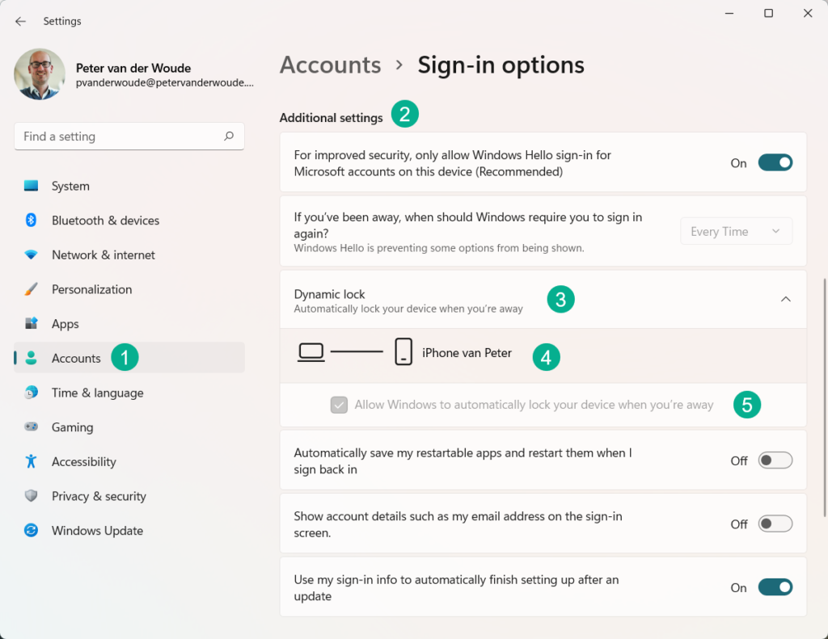This screenshot has width=828, height=639.
Task: Open the Every Time dropdown
Action: click(x=735, y=231)
